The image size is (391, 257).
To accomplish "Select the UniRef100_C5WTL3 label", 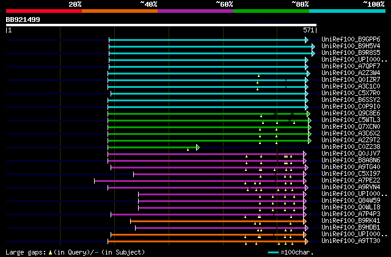I will pos(351,120).
